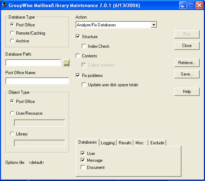Click the Post Office Name input field
This screenshot has width=205, height=181.
(x=37, y=81)
